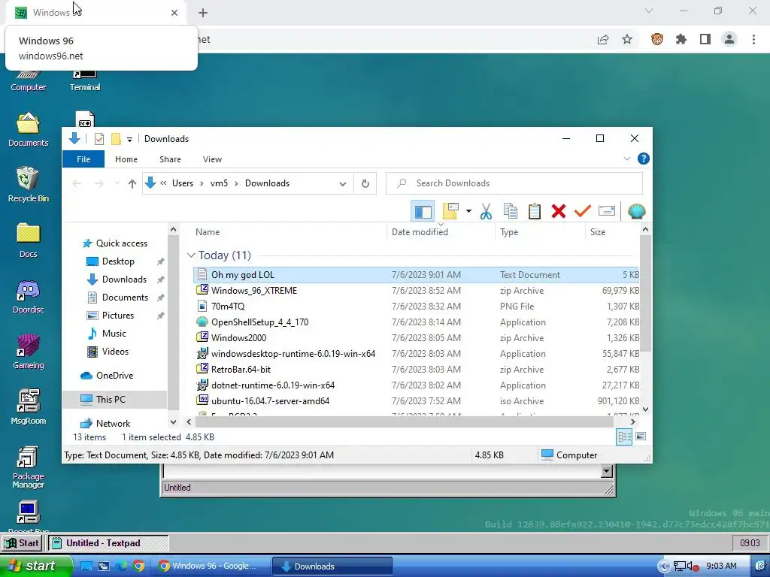Refresh the Downloads folder
This screenshot has height=577, width=770.
pos(365,183)
